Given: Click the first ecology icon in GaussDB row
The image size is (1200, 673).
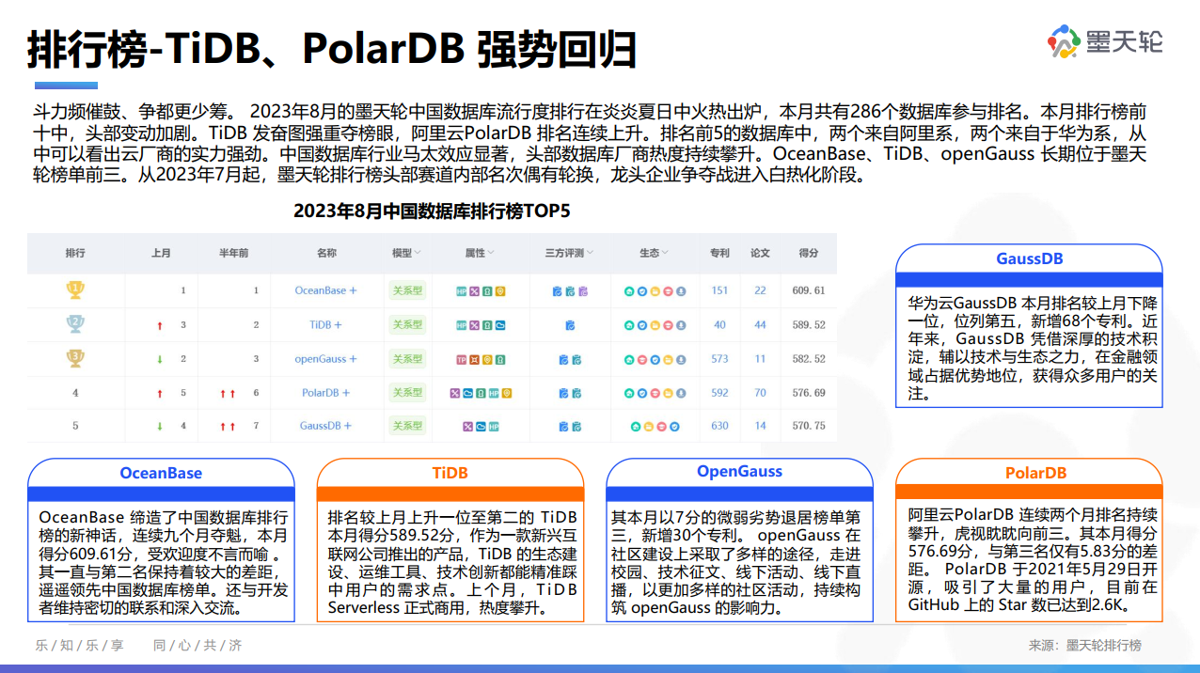Looking at the screenshot, I should click(636, 427).
